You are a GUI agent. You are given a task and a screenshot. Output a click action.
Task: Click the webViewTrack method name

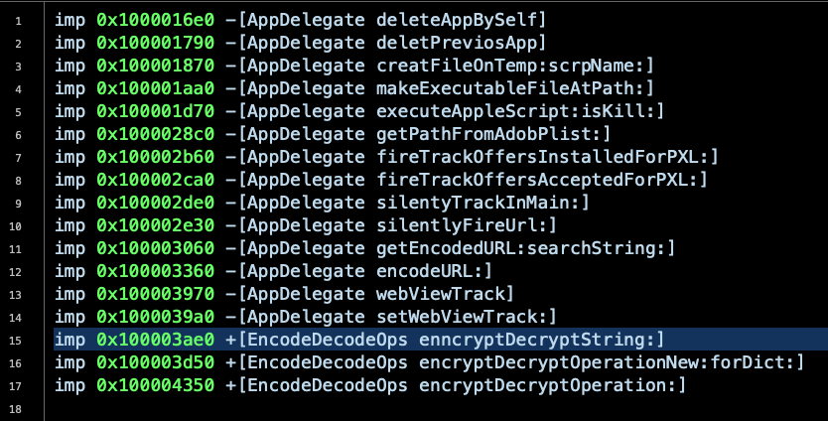[444, 294]
